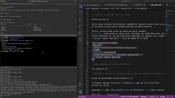Click 'cat carga_ctl.ctl' on line 99
The image size is (175, 98).
(x=100, y=69)
